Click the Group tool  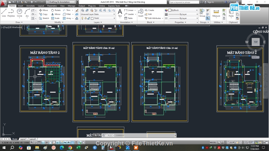pyautogui.click(x=202, y=13)
